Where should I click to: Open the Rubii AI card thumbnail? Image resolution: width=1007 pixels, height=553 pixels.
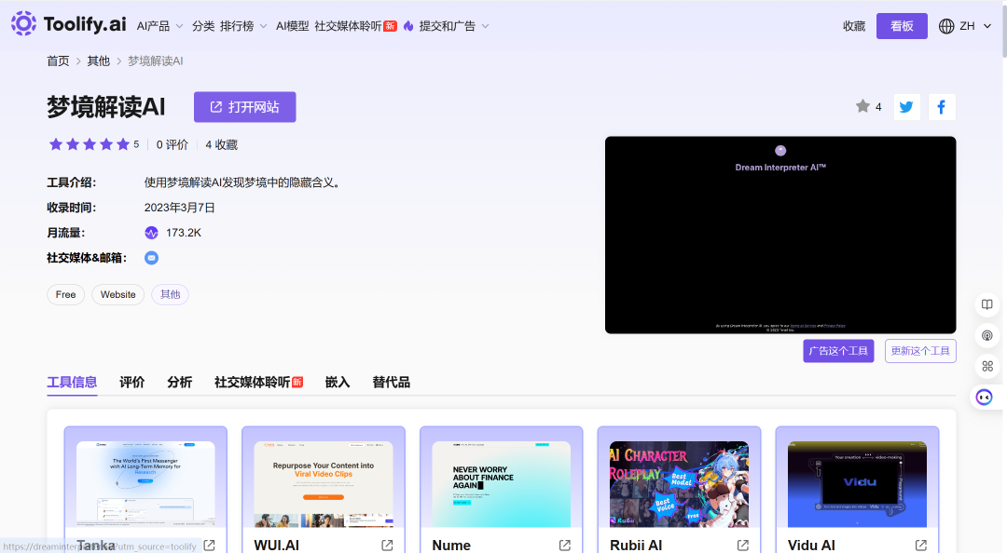(680, 484)
